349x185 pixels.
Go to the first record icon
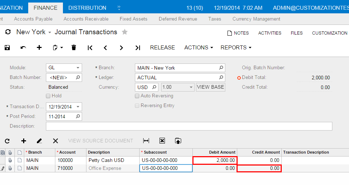[x=90, y=48]
